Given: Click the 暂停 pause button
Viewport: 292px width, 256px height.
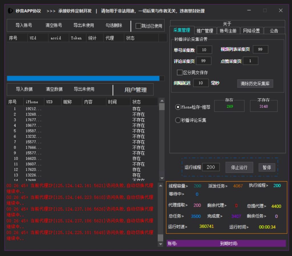Looking at the screenshot, I should click(267, 168).
